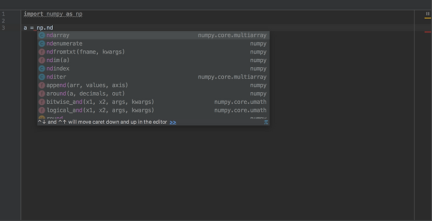Viewport: 432px width, 221px height.
Task: Select bitwise_and(x1, x2, args, kwargs) entry
Action: pos(154,102)
